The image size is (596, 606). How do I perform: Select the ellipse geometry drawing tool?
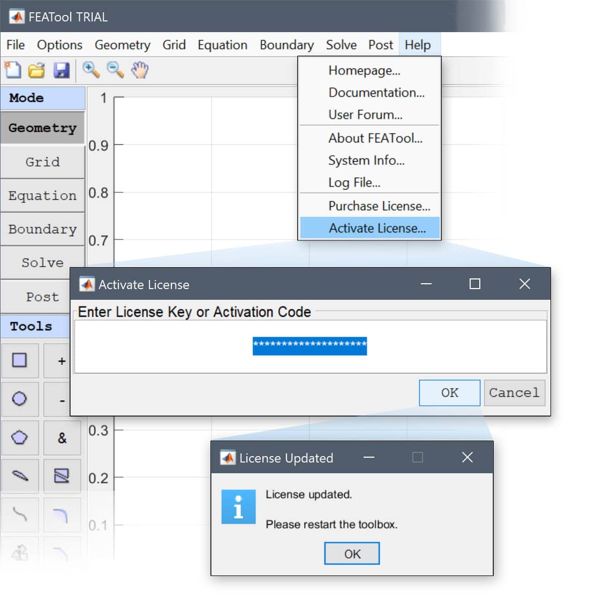point(20,399)
